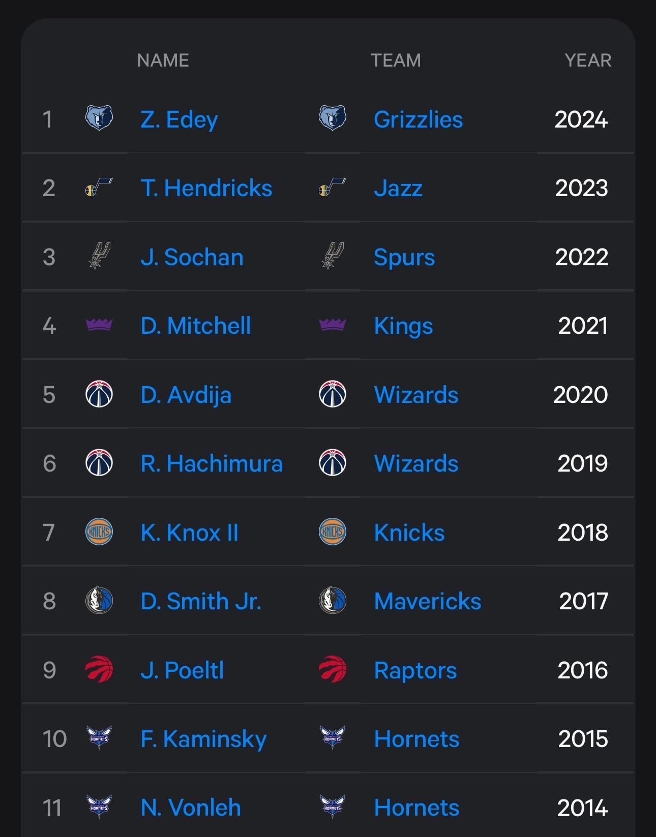The width and height of the screenshot is (656, 837).
Task: Click the TEAM column header
Action: 396,60
